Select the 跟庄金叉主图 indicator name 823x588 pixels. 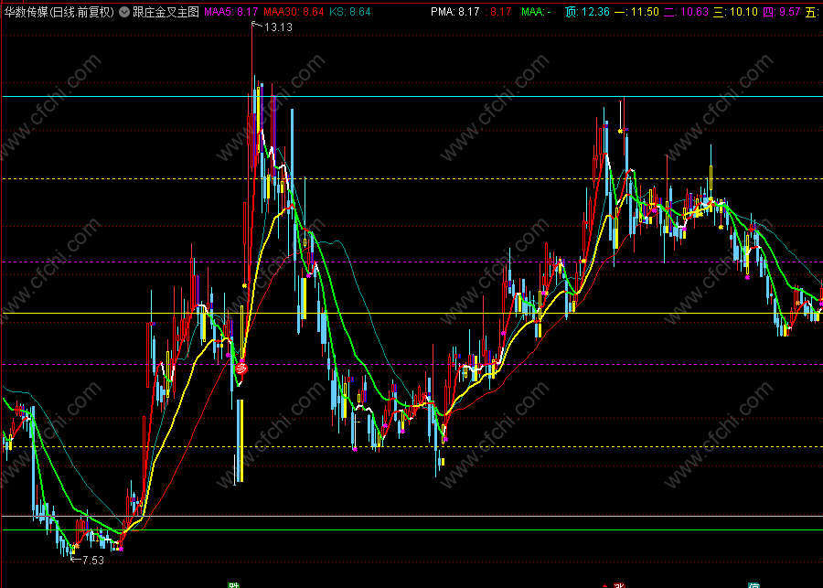(x=166, y=12)
